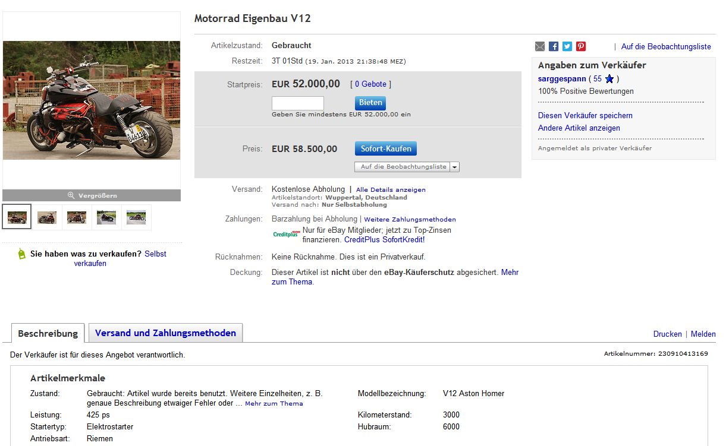Screen dimensions: 726x446
Task: Share listing on Twitter
Action: point(567,46)
